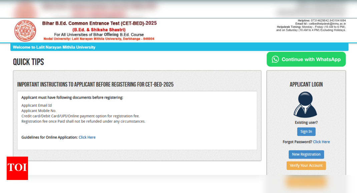This screenshot has width=357, height=193.
Task: Click the helpline phone numbers text
Action: tap(328, 20)
